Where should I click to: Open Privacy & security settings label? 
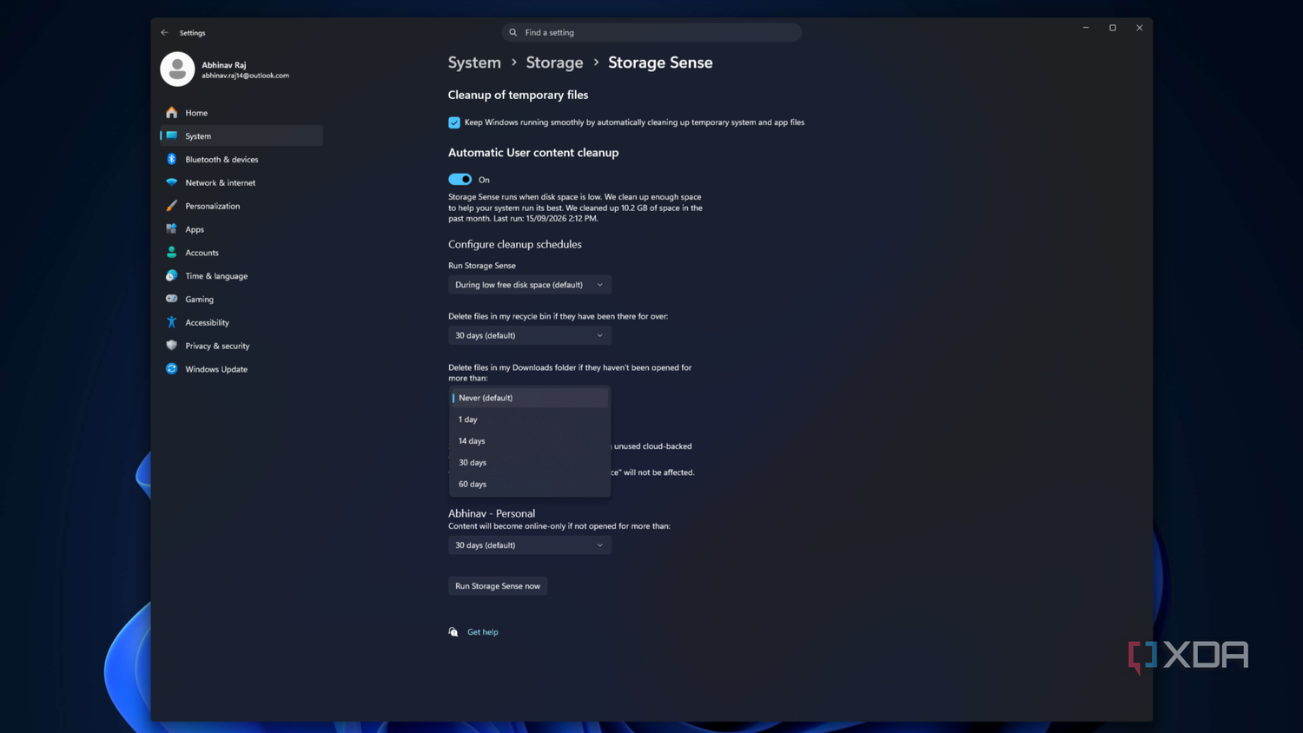pos(217,347)
